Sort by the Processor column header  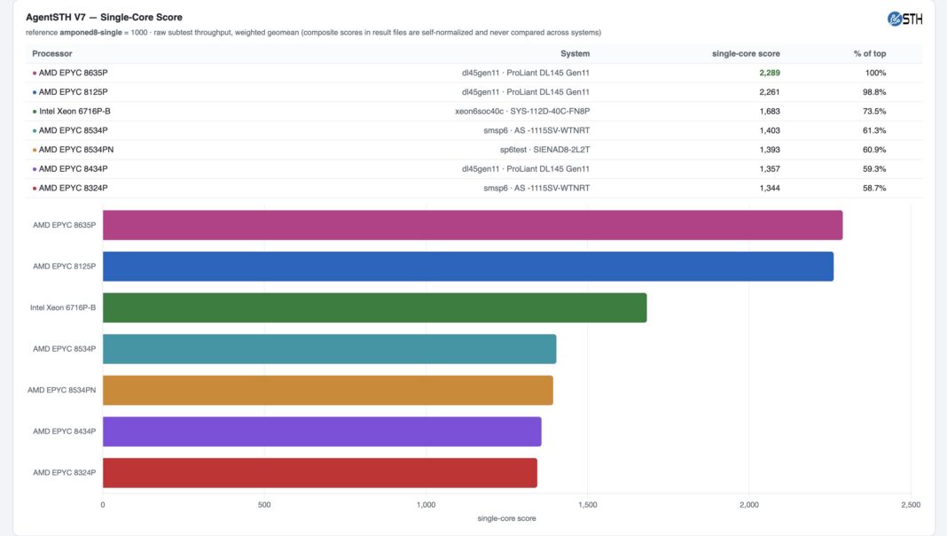point(52,54)
